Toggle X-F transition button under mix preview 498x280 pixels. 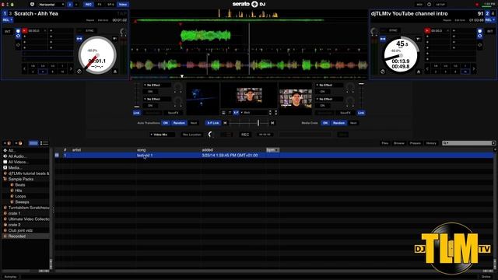[236, 113]
